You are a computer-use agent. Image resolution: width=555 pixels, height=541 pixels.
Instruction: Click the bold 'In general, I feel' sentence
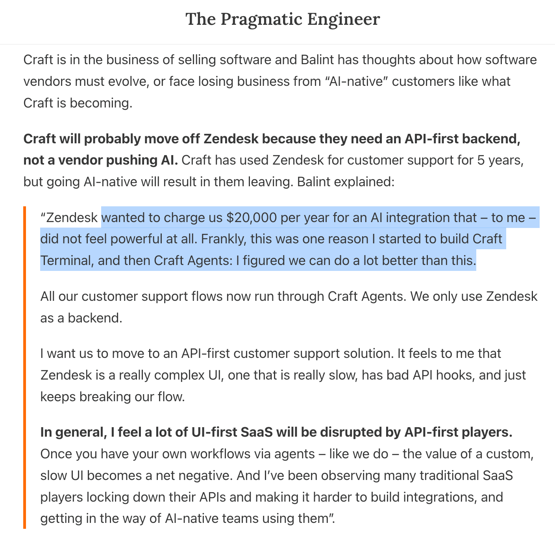pyautogui.click(x=276, y=432)
